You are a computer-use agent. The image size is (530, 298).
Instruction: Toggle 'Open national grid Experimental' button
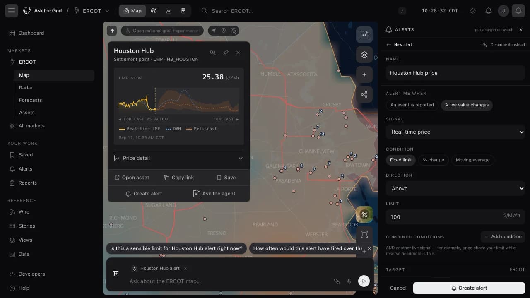pyautogui.click(x=162, y=31)
